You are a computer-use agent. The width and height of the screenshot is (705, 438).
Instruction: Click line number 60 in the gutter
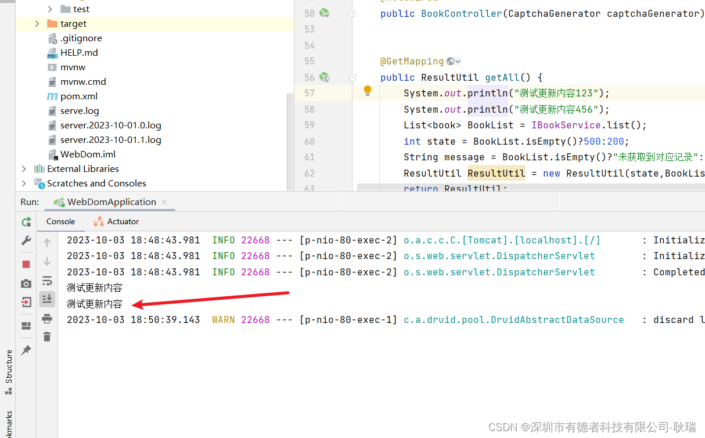click(x=309, y=141)
